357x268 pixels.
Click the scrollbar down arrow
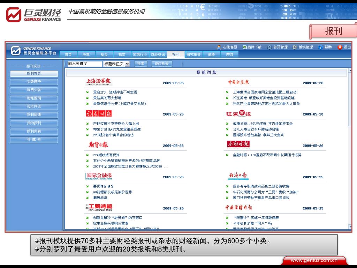click(x=350, y=227)
